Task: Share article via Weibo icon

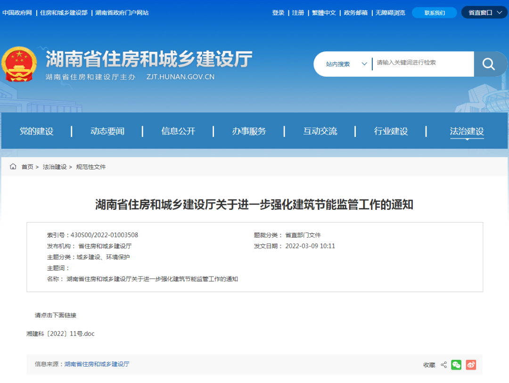Action: [x=471, y=365]
